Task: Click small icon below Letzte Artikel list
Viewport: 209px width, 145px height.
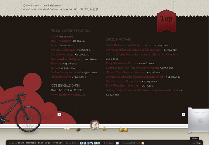Action: pyautogui.click(x=184, y=115)
